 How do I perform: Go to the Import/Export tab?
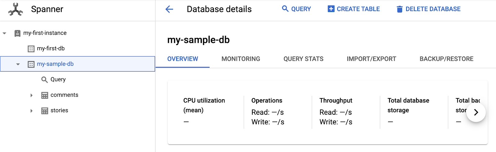tap(371, 59)
